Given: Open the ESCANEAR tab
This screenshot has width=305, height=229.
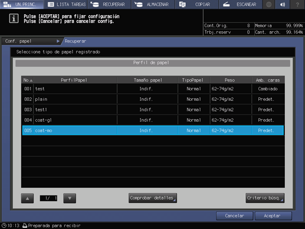Looking at the screenshot, I should tap(240, 4).
